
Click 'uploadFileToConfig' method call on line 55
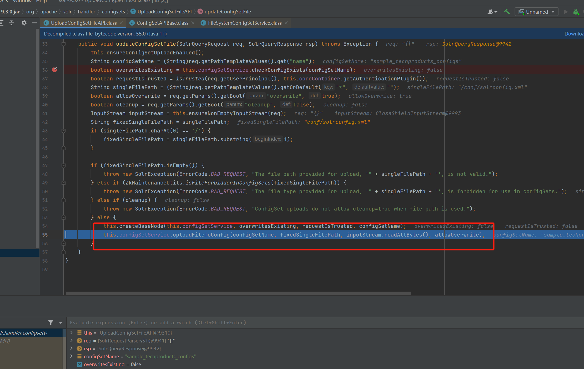pyautogui.click(x=201, y=235)
